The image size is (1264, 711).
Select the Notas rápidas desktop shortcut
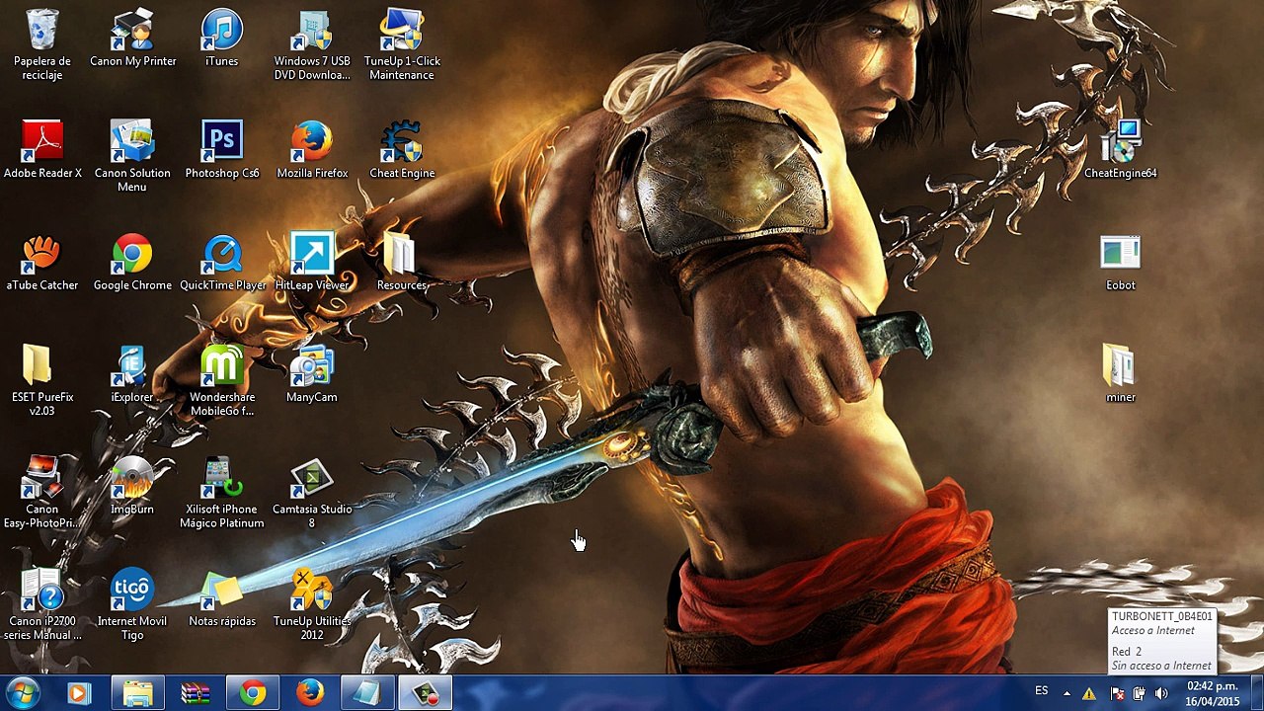tap(222, 598)
